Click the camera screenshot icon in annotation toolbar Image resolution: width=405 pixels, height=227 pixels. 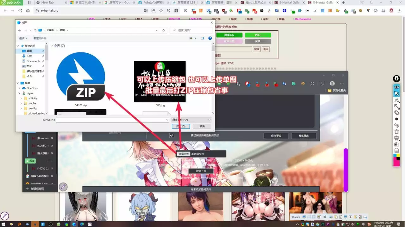click(x=396, y=144)
